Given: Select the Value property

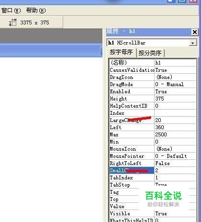Looking at the screenshot, I should (124, 206).
